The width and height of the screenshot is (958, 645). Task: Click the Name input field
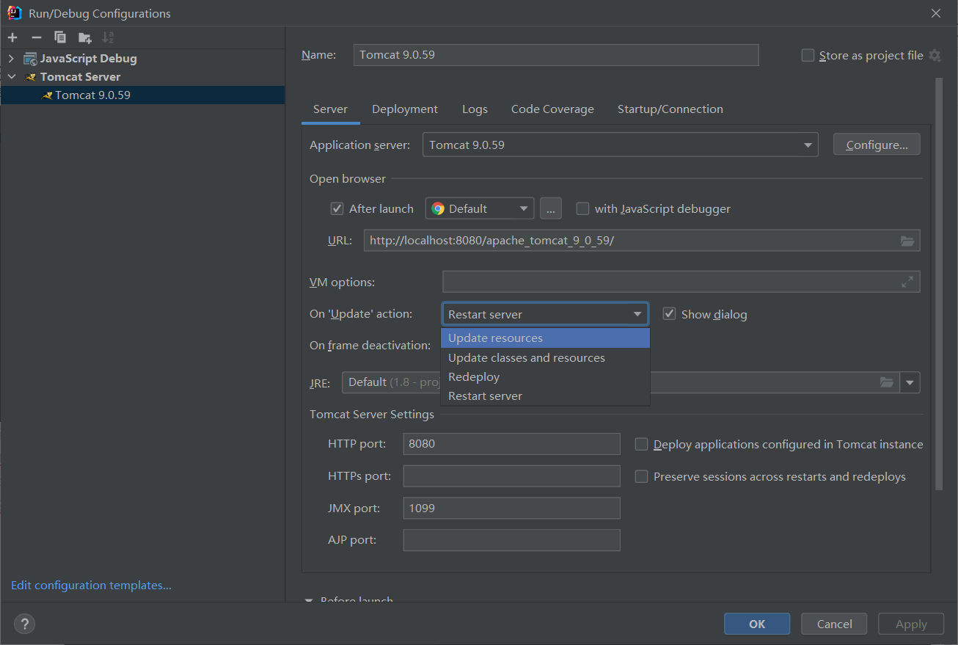[x=556, y=55]
